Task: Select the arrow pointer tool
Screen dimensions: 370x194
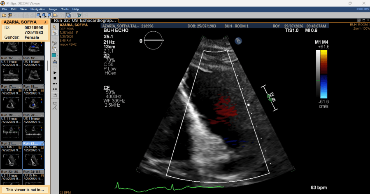Action: point(55,27)
